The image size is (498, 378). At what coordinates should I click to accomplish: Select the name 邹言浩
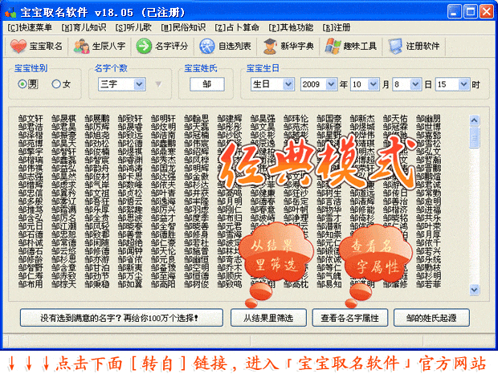coord(329,201)
